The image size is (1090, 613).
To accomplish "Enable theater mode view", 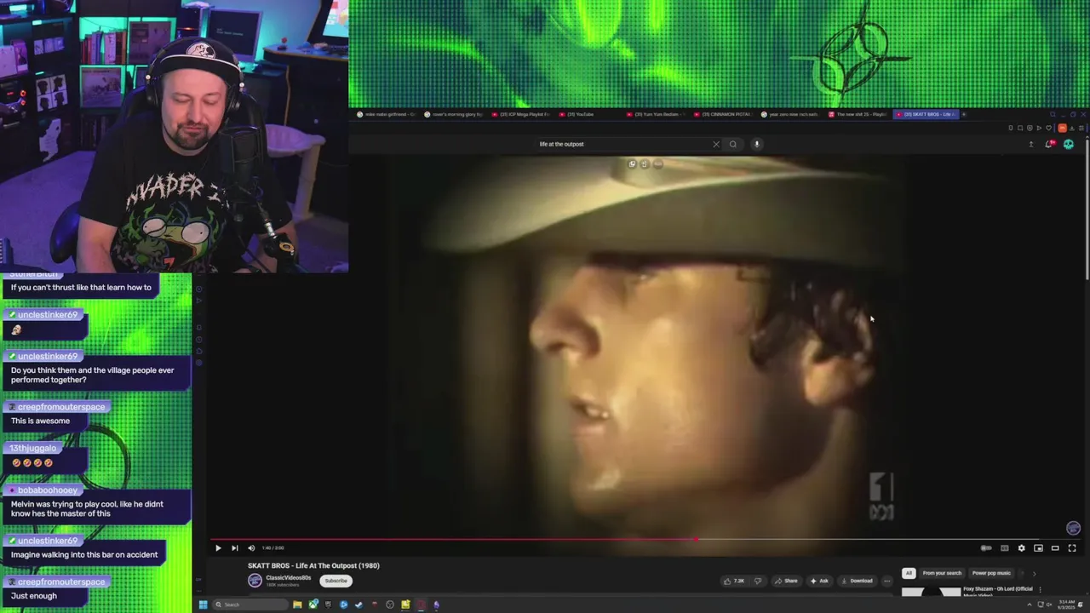I will 1055,548.
